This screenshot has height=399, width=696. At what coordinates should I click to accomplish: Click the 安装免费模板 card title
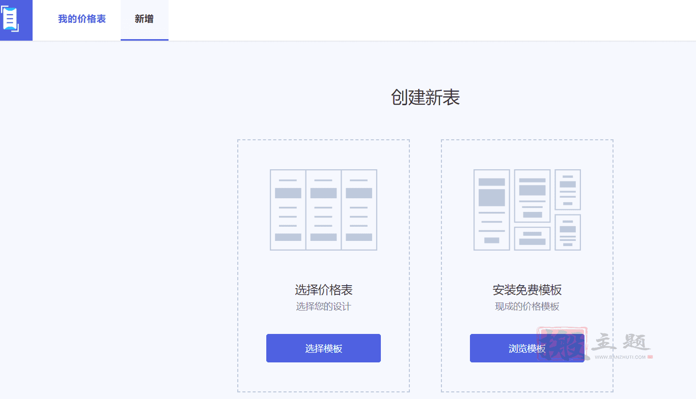[527, 290]
